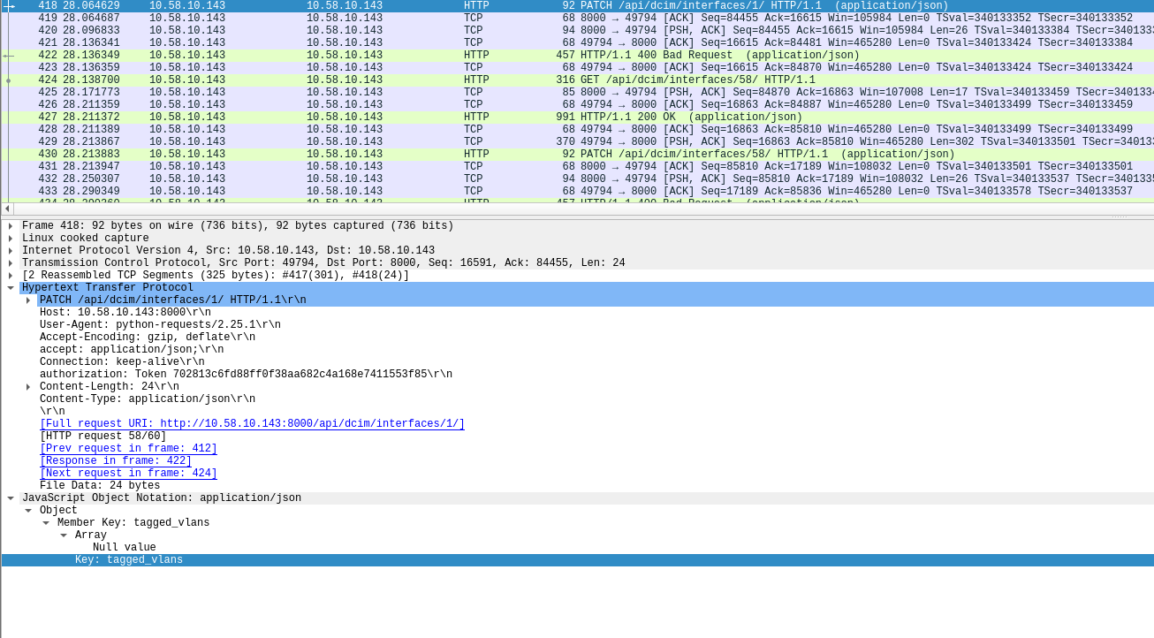Viewport: 1154px width, 638px height.
Task: Select packet 428 TCP row
Action: (577, 130)
